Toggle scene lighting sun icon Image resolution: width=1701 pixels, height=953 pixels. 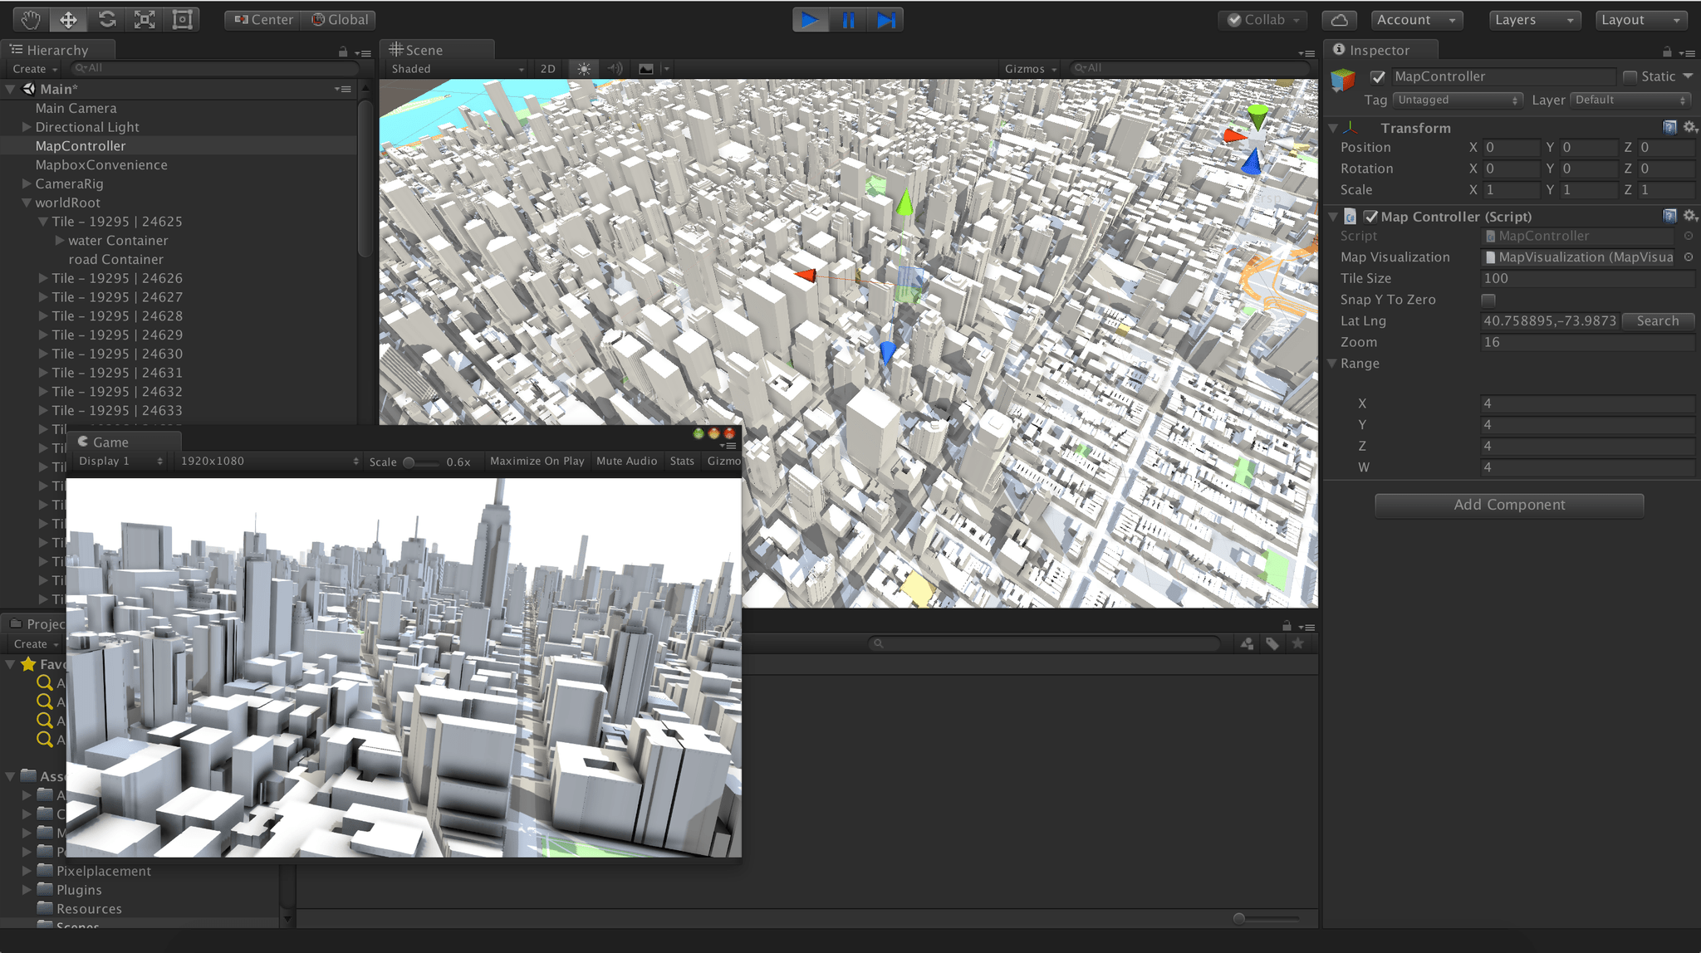click(x=584, y=69)
